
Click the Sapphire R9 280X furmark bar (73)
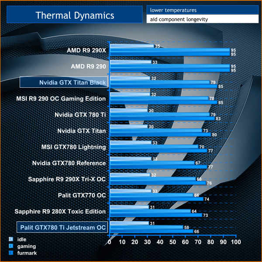pyautogui.click(x=156, y=215)
